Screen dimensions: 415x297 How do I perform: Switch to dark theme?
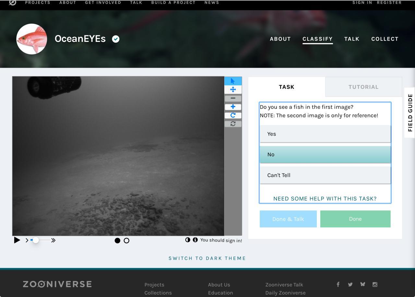click(x=207, y=258)
